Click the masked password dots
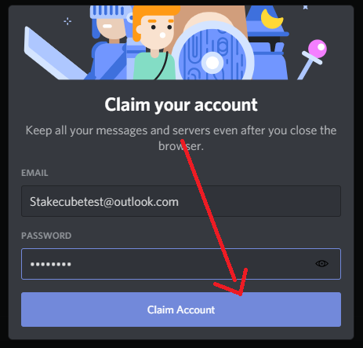 (x=50, y=264)
